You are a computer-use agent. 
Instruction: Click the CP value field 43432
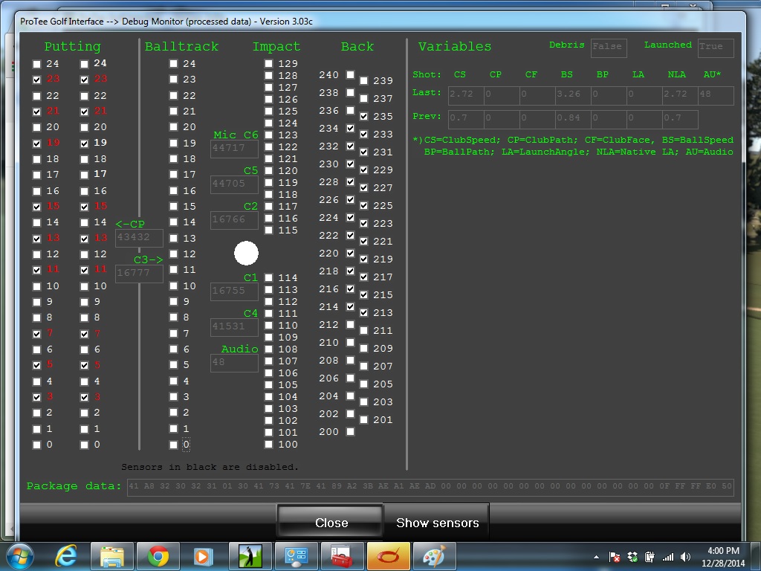pos(139,237)
